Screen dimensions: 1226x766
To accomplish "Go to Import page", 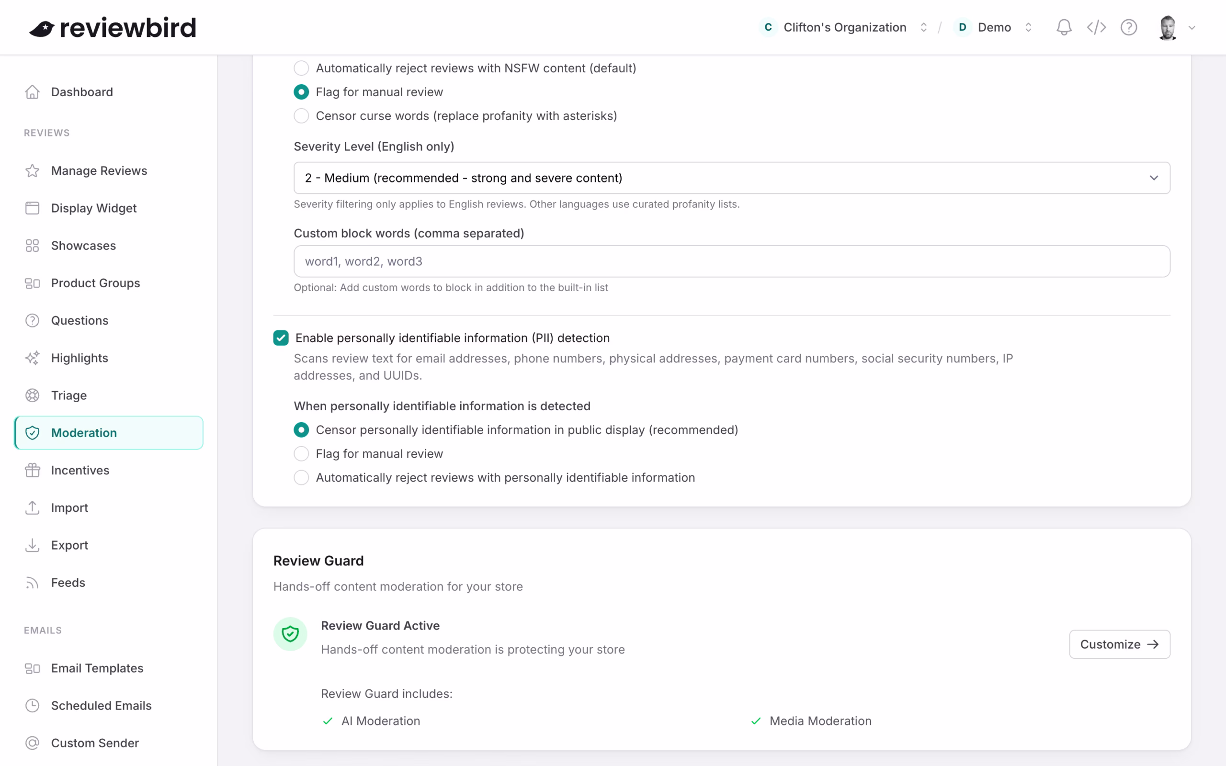I will (x=109, y=507).
